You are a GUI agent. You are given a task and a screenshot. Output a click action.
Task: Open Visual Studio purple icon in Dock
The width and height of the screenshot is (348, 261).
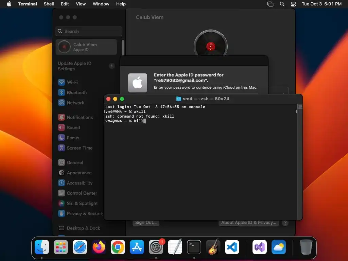click(x=260, y=247)
